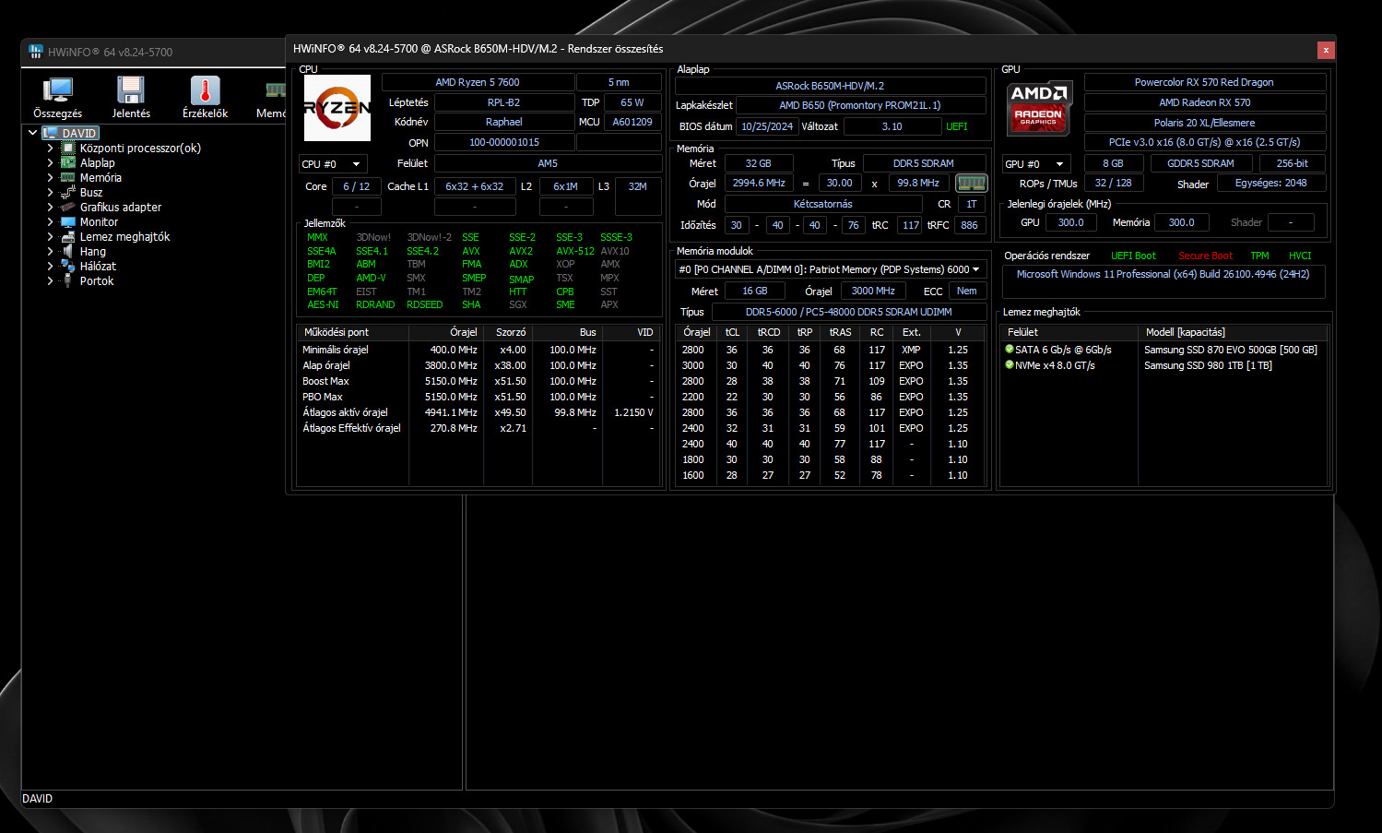Click the Microsoft Windows 11 Professional text
Screen dimensions: 1382x833
click(1163, 274)
